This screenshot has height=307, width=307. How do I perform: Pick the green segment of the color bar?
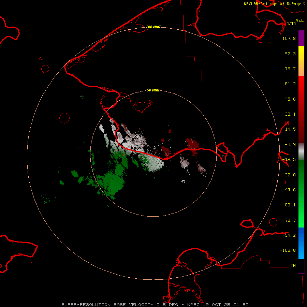tap(301, 194)
